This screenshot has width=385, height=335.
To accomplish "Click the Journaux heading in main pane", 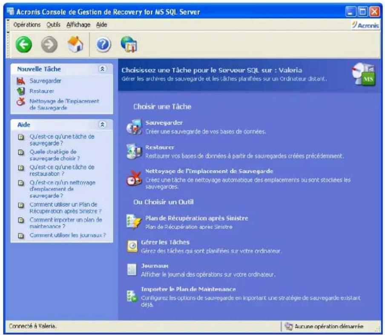I will click(155, 266).
